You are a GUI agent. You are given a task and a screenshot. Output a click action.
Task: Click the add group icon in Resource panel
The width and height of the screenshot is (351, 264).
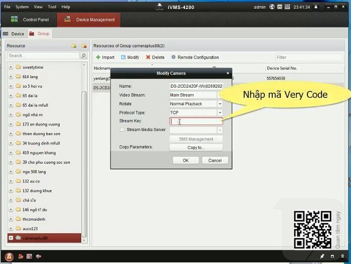[74, 46]
